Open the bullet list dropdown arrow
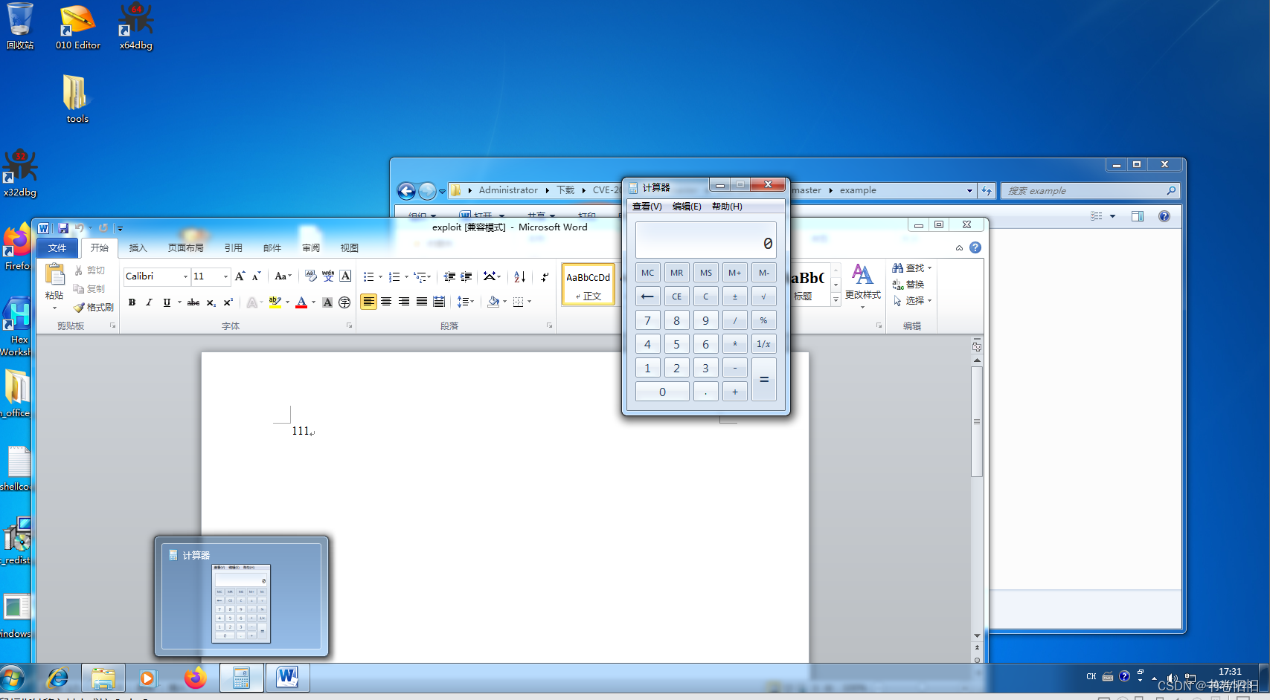Screen dimensions: 1270x700 coord(381,277)
